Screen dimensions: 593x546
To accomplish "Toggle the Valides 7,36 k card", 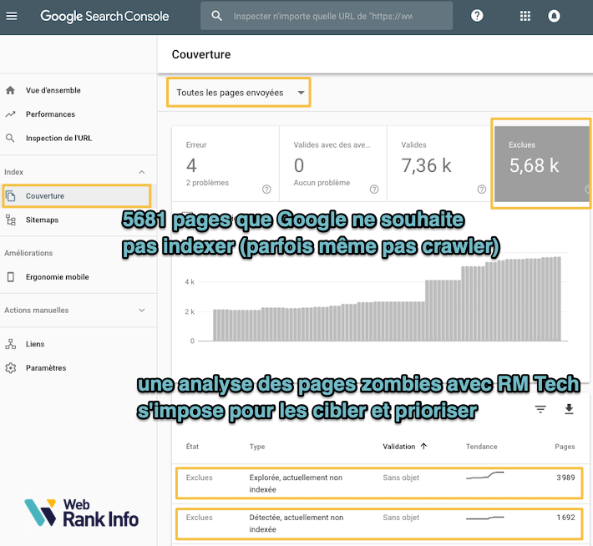I will pos(440,164).
